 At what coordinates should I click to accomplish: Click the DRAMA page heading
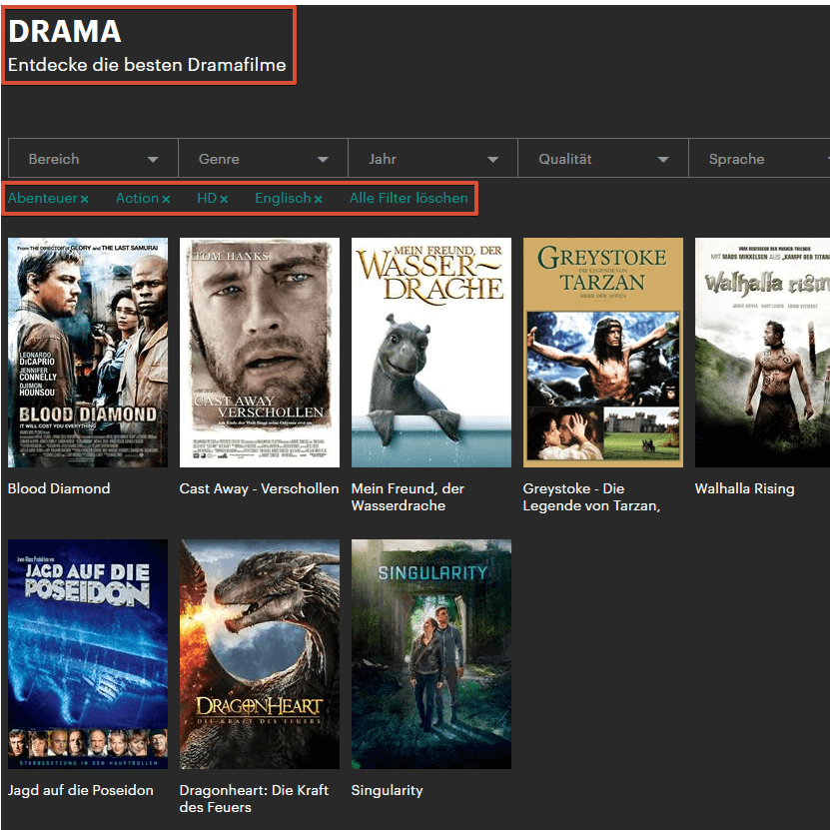[x=65, y=31]
